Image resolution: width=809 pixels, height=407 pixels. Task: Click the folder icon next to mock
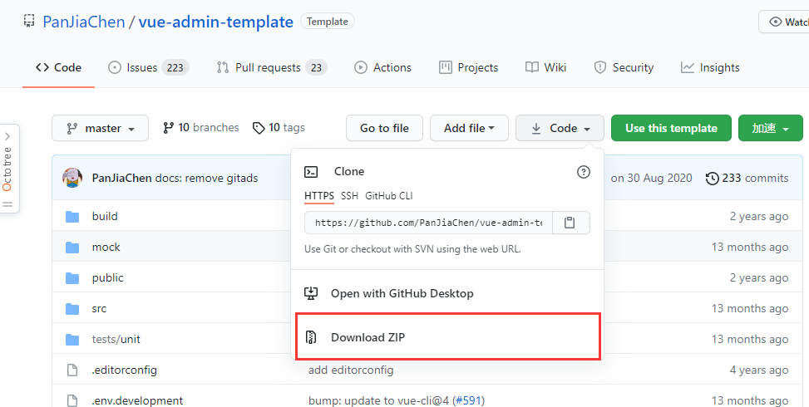[x=72, y=248]
